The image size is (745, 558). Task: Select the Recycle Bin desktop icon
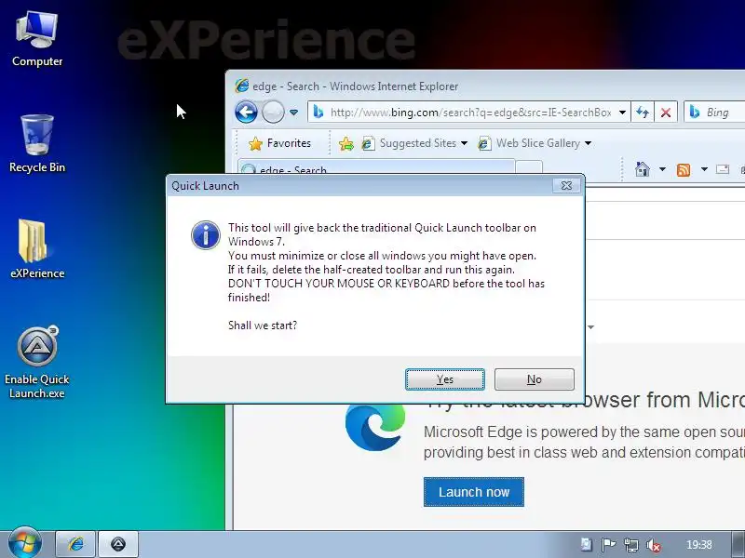pyautogui.click(x=37, y=144)
